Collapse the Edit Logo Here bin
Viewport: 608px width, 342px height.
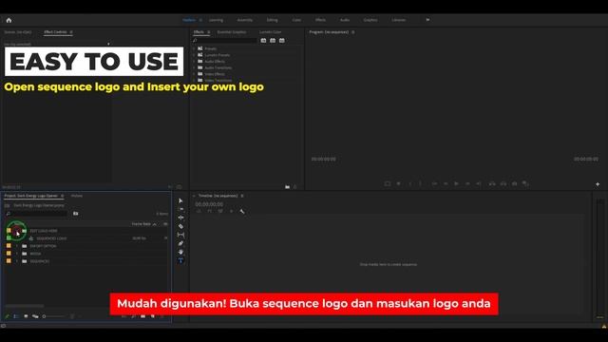coord(17,231)
